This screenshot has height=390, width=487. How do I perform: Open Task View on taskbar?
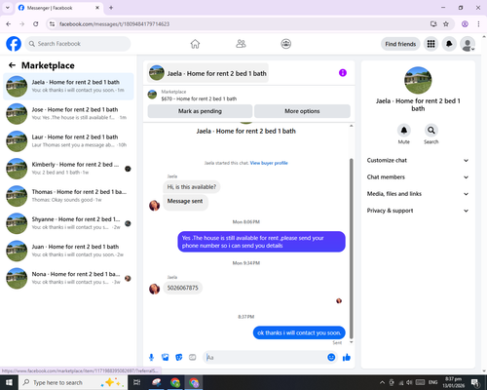(137, 382)
